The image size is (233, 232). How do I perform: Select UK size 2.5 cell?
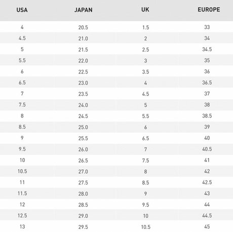click(x=145, y=50)
